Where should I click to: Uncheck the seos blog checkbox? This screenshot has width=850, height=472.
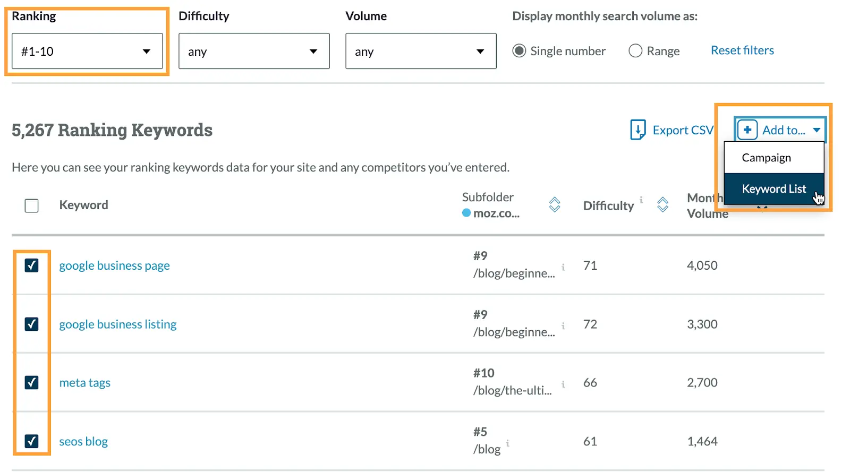pos(32,441)
